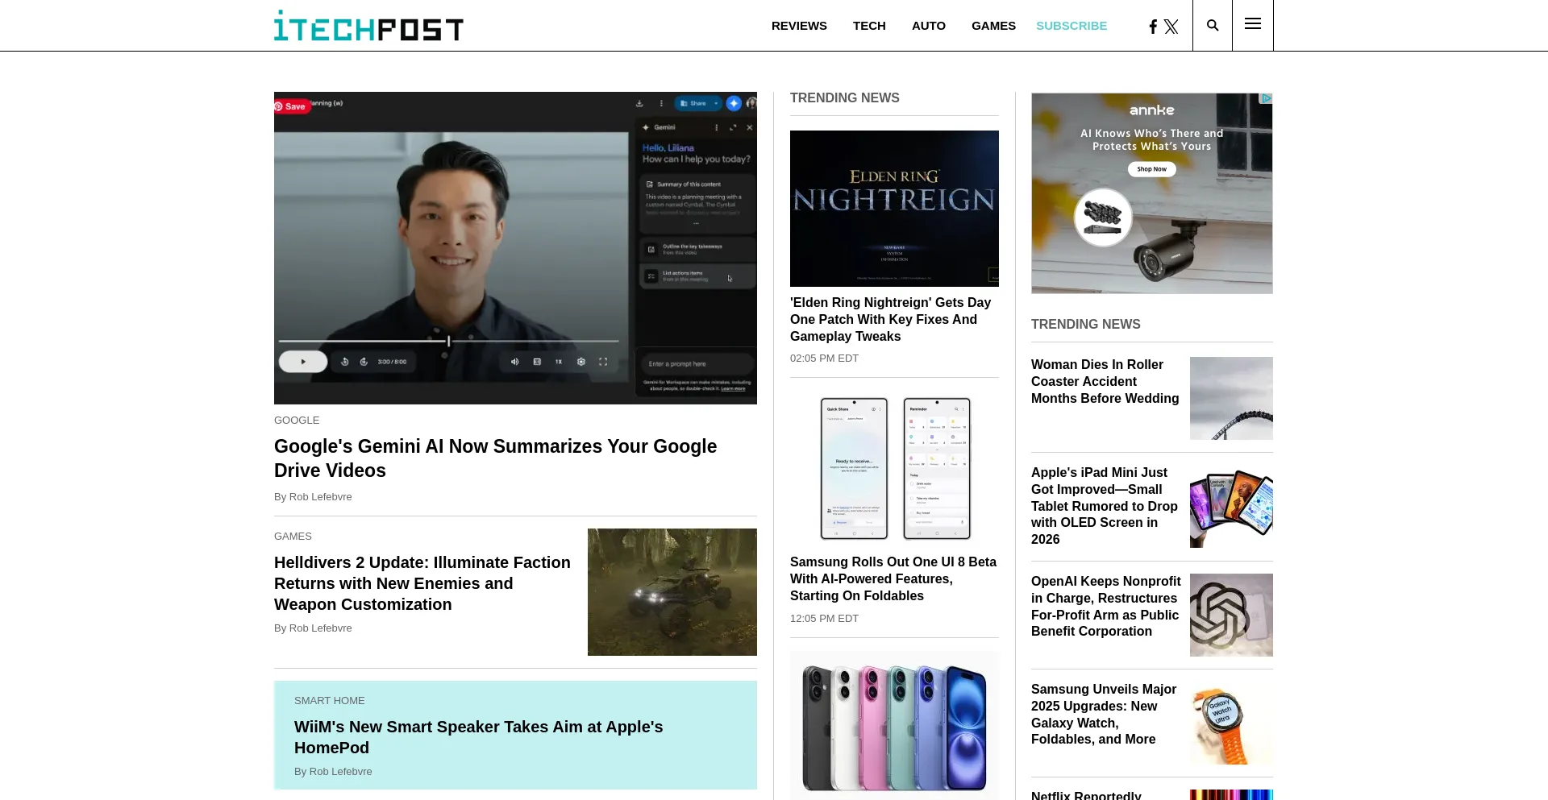Click the 12:05 PM EDT timestamp
Screen dimensions: 1548x800
(x=824, y=619)
